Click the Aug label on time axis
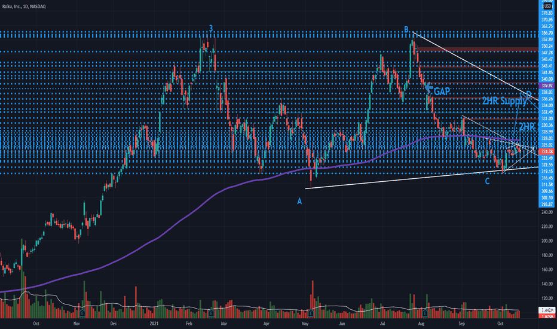The image size is (557, 329). click(421, 324)
